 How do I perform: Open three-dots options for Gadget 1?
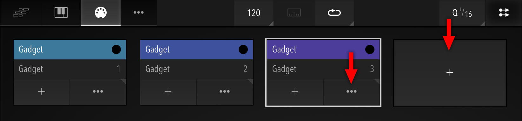tap(98, 92)
